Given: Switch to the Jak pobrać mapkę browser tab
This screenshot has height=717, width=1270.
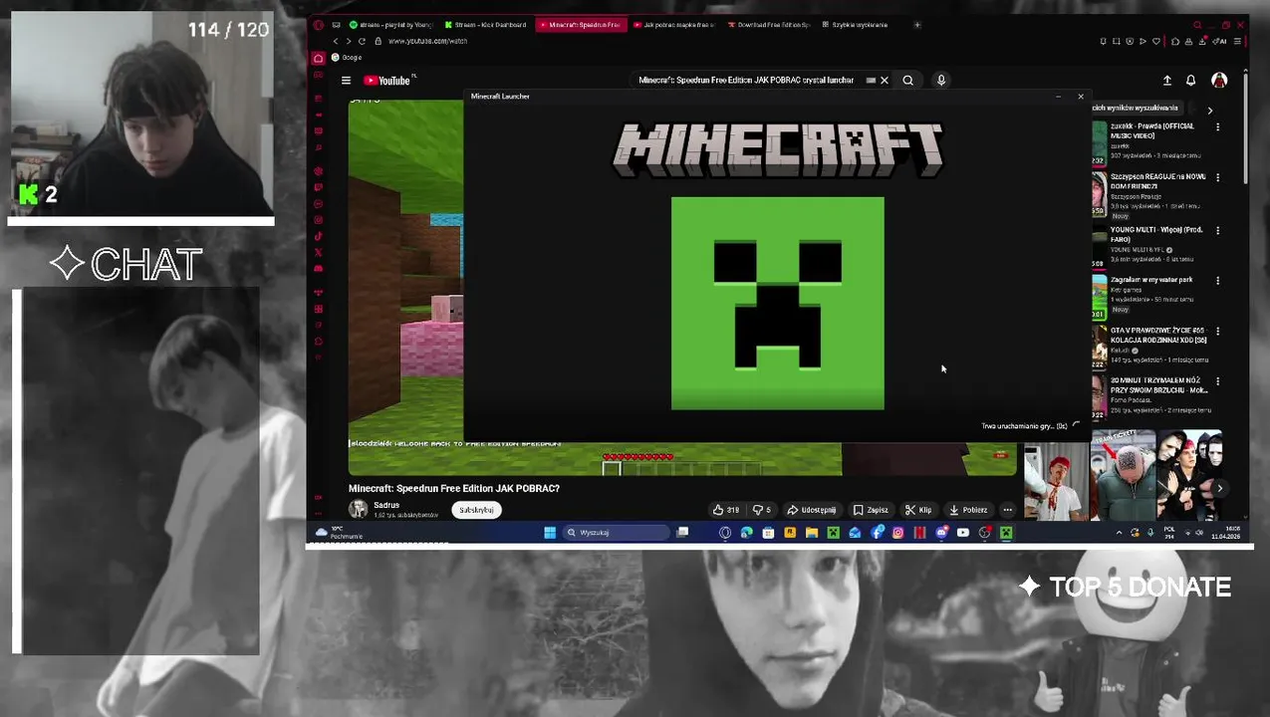Looking at the screenshot, I should (x=674, y=25).
